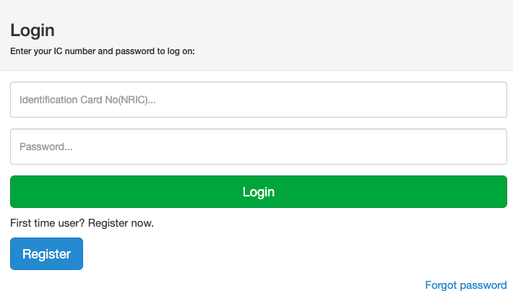Image resolution: width=513 pixels, height=296 pixels.
Task: Click inside the password entry box
Action: tap(258, 147)
